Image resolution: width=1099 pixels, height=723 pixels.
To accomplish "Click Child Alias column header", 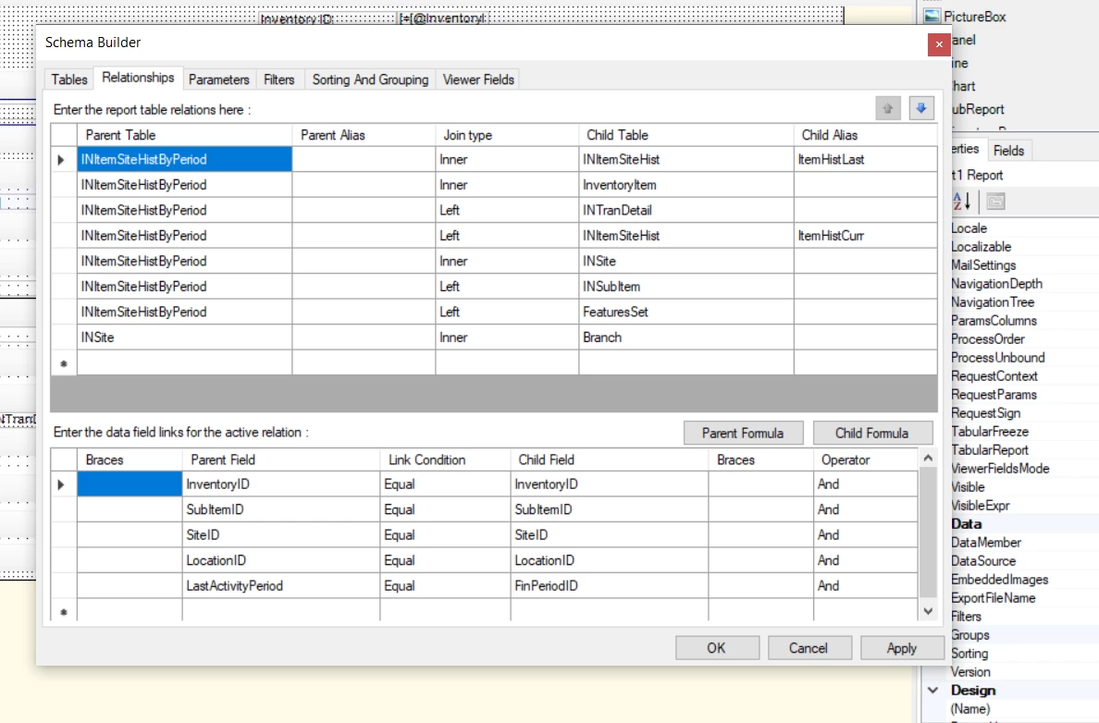I will (x=865, y=134).
